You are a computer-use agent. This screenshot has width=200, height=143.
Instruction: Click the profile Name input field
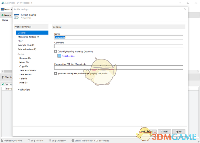pos(118,37)
